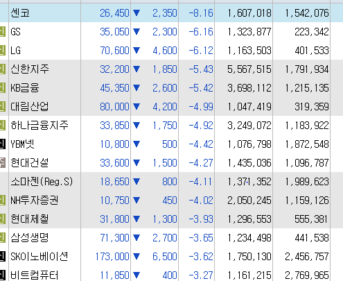This screenshot has height=281, width=343.
Task: Click the previous volume 555,381
Action: 311,219
